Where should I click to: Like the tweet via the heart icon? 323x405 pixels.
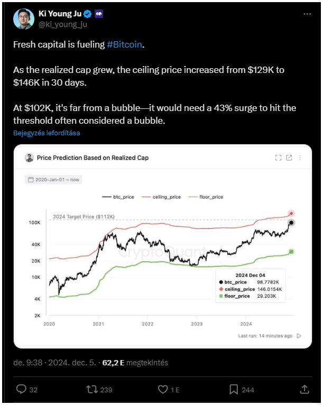(163, 389)
